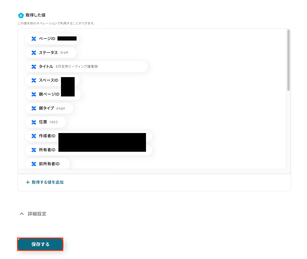Select the タイトル value chip
Image resolution: width=307 pixels, height=259 pixels.
(87, 67)
